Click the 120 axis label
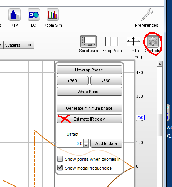172x187 pixels. click(139, 143)
